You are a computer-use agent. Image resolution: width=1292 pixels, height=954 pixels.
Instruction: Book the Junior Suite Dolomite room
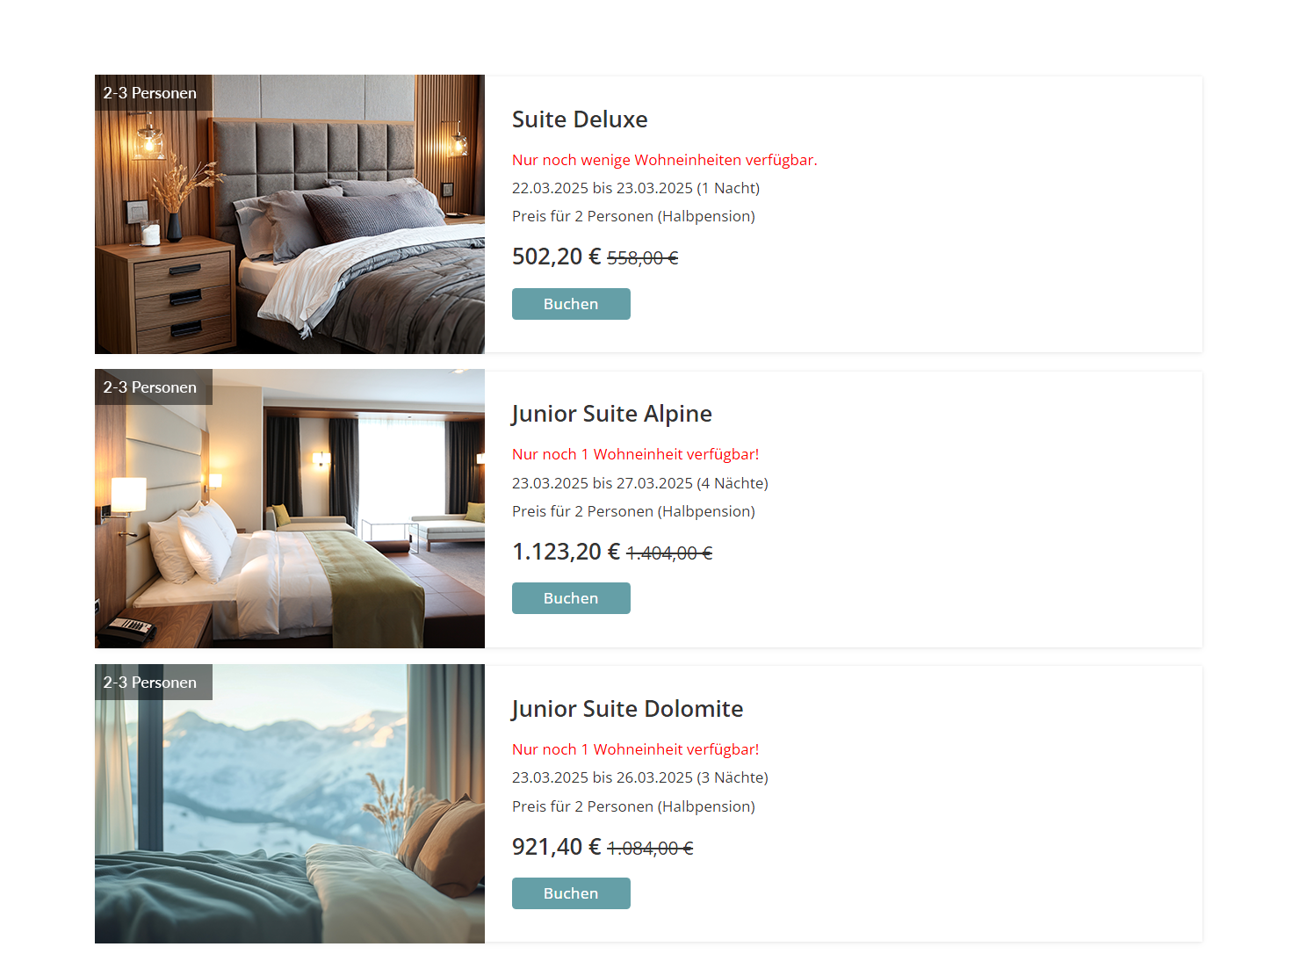[x=571, y=893]
